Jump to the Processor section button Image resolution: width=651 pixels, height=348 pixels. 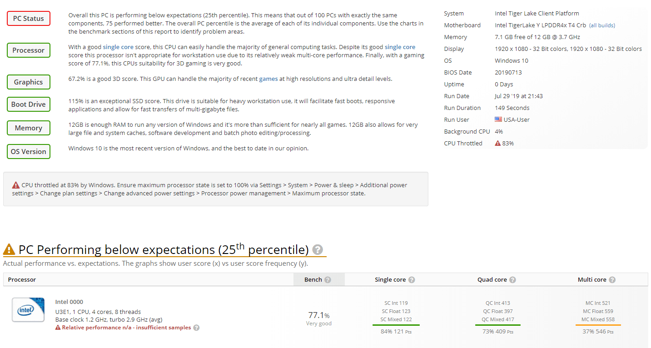[29, 50]
